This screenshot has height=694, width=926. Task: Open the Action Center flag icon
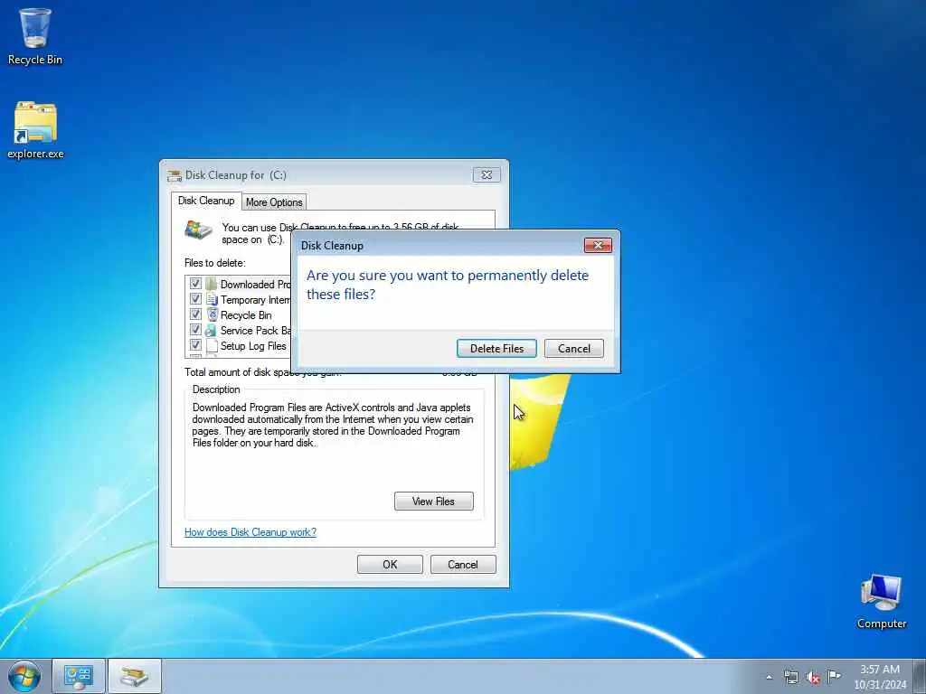pyautogui.click(x=834, y=676)
